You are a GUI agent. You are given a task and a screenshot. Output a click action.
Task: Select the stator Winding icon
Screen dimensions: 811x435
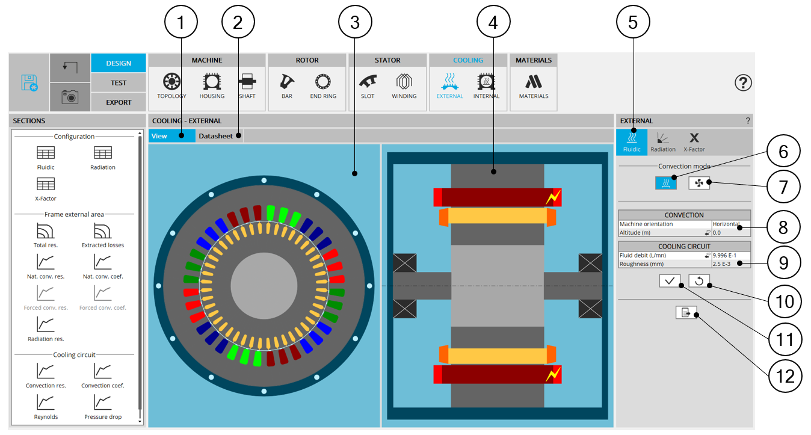pos(404,85)
